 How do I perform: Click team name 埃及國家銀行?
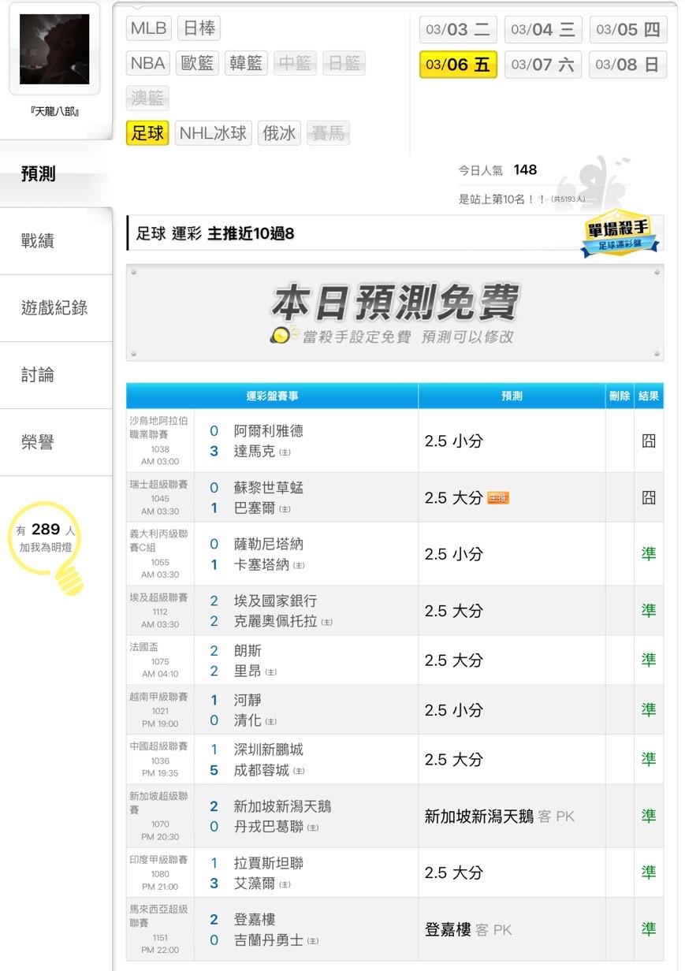276,601
